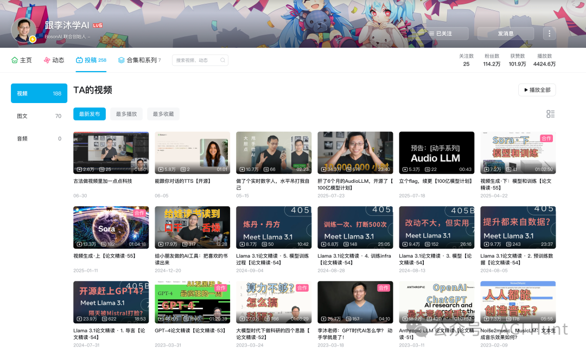
Task: Open thumbnail of 做了个实时数字人 video
Action: pos(274,152)
